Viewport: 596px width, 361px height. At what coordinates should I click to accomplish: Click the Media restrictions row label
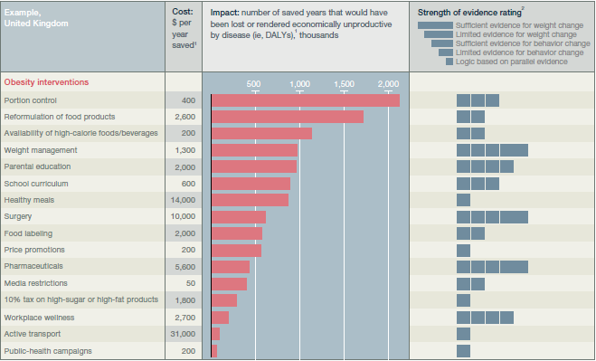tap(36, 283)
